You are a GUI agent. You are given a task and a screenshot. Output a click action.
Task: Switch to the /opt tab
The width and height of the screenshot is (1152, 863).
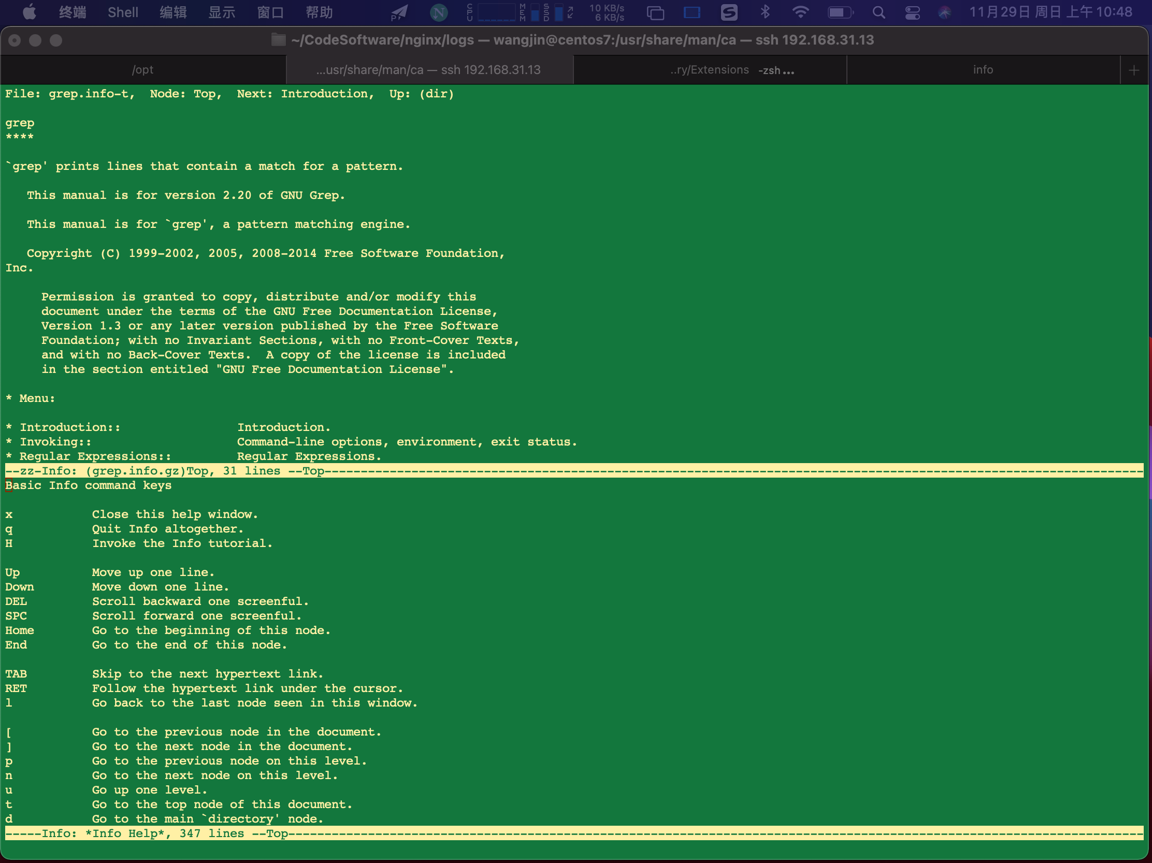142,69
